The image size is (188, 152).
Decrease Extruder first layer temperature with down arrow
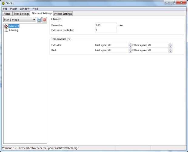130,47
